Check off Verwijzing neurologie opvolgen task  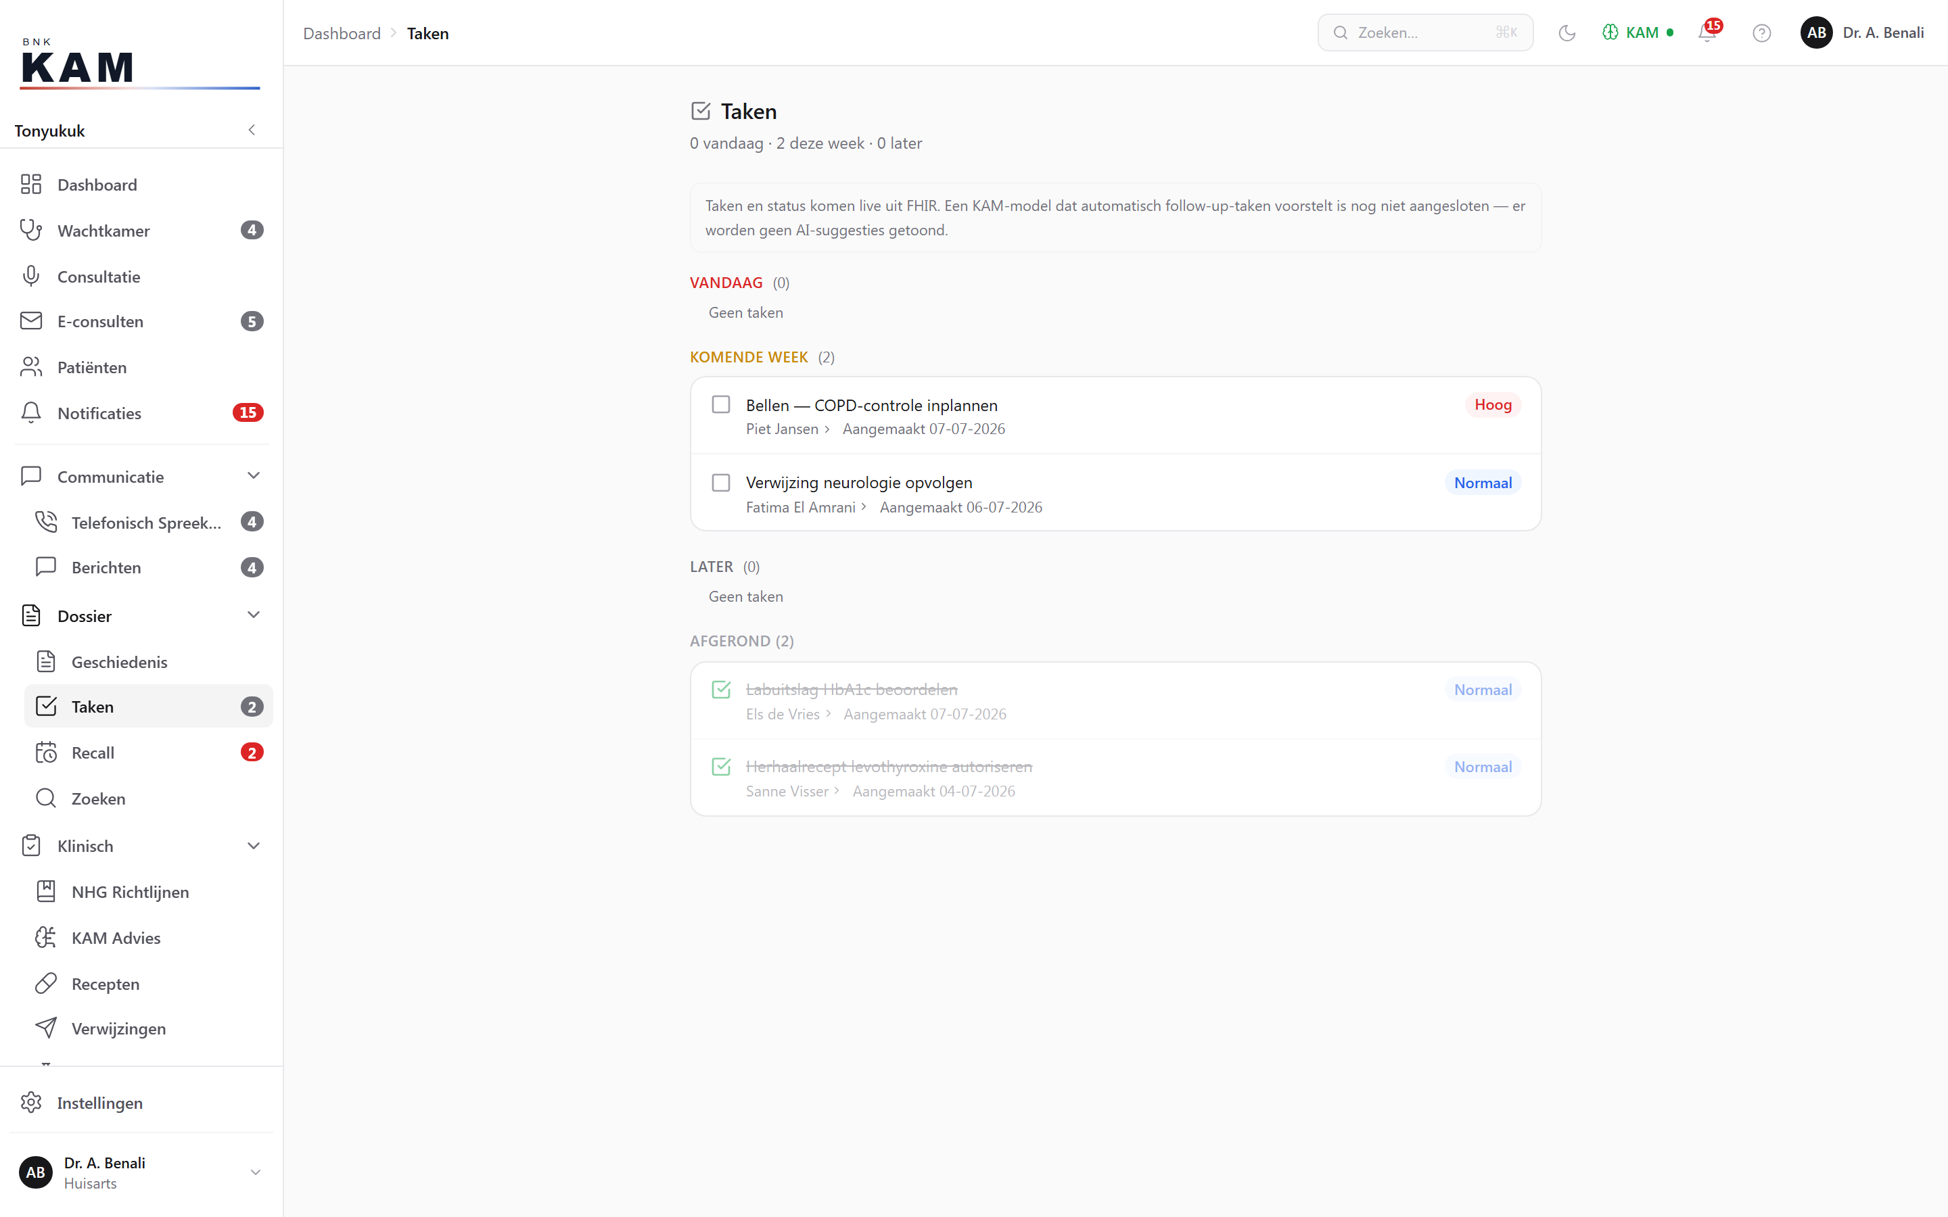pyautogui.click(x=720, y=483)
